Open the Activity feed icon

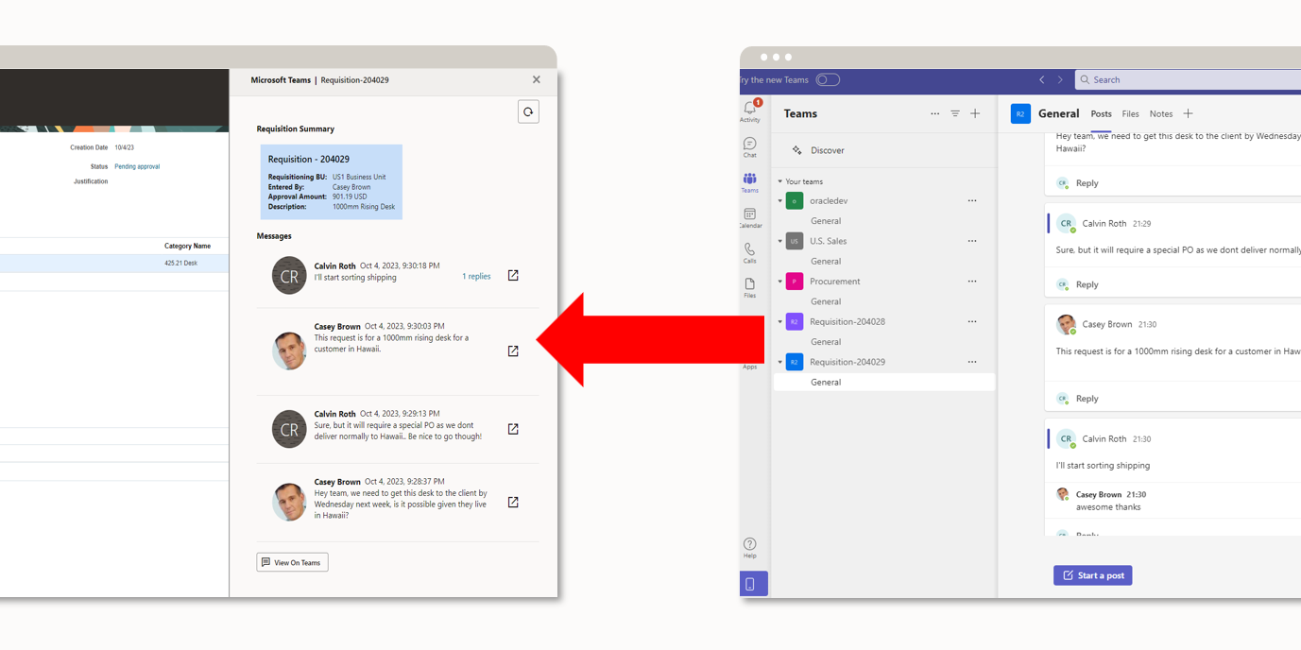[x=750, y=111]
